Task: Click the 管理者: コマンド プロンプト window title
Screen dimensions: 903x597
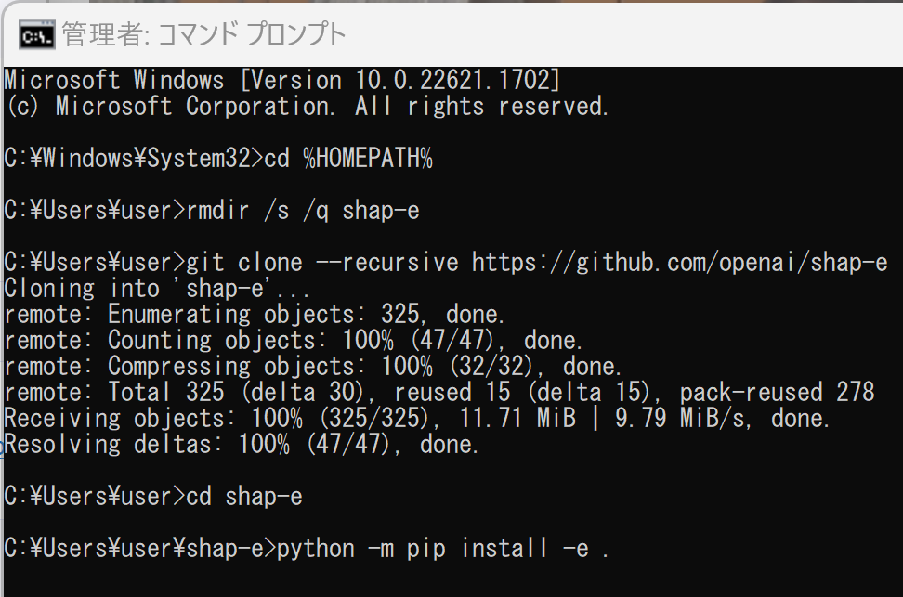Action: (x=203, y=34)
